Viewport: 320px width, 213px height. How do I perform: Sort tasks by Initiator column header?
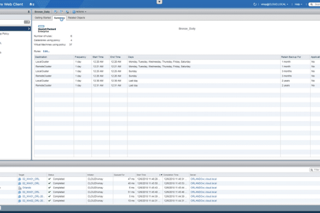coord(100,175)
